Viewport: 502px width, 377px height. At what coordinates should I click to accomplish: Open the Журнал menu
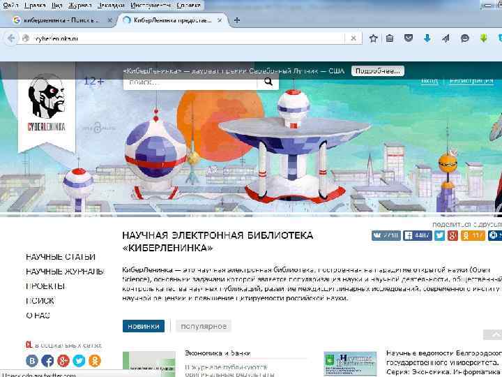tap(79, 5)
